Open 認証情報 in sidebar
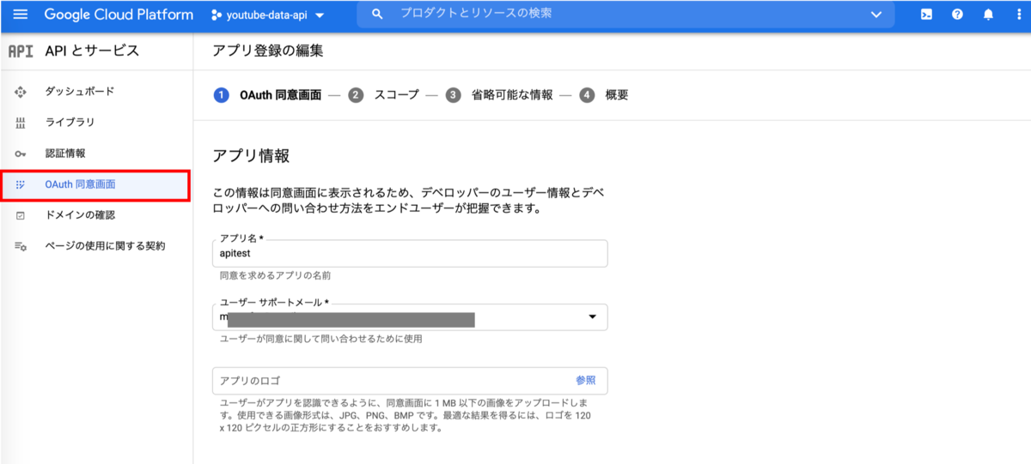This screenshot has height=464, width=1031. 65,153
